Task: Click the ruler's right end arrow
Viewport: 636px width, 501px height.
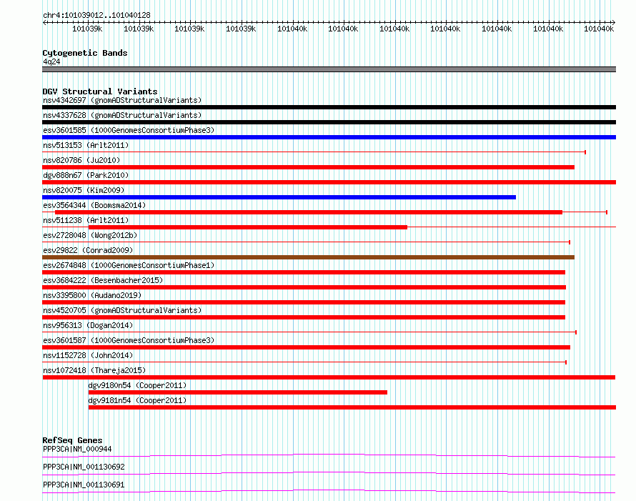Action: point(614,23)
